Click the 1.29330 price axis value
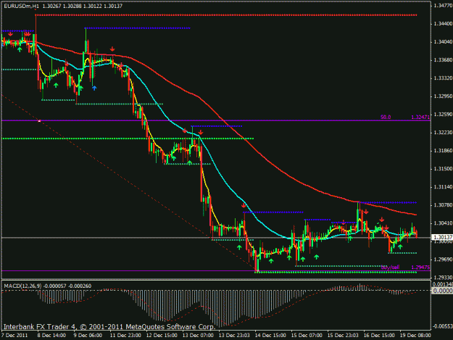453x340 pixels. pos(443,278)
